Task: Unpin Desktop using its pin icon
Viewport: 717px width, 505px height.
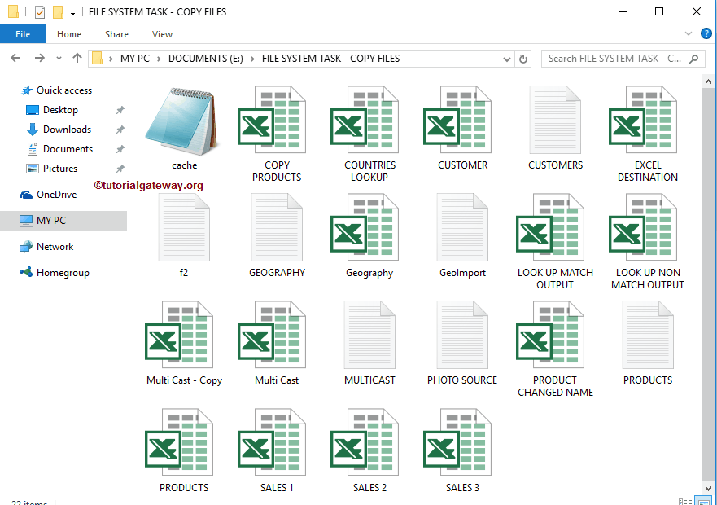Action: (x=120, y=110)
